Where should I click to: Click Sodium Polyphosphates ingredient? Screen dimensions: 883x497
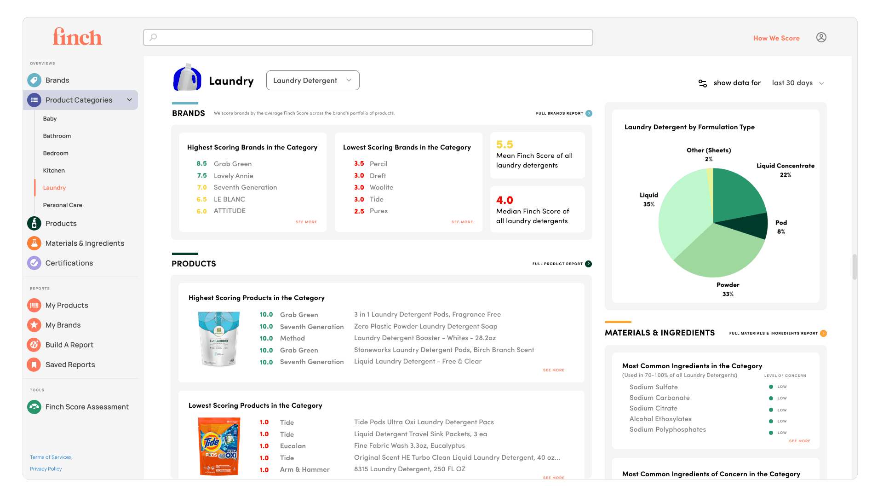[667, 429]
